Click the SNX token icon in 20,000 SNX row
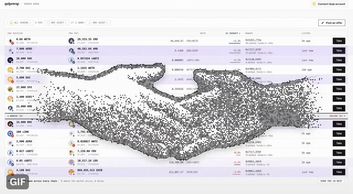This screenshot has height=194, width=353. [10, 60]
